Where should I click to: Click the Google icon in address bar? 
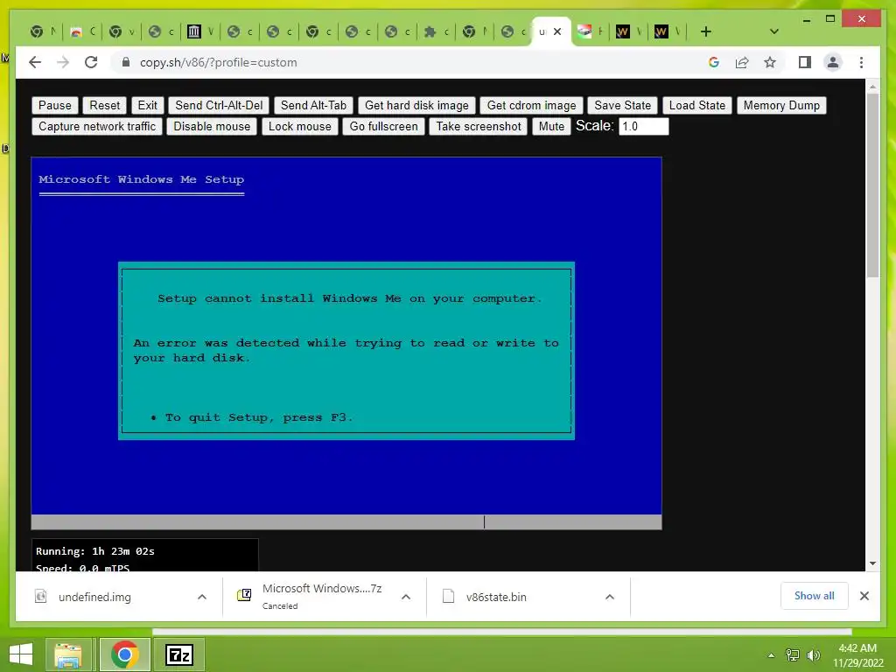714,62
